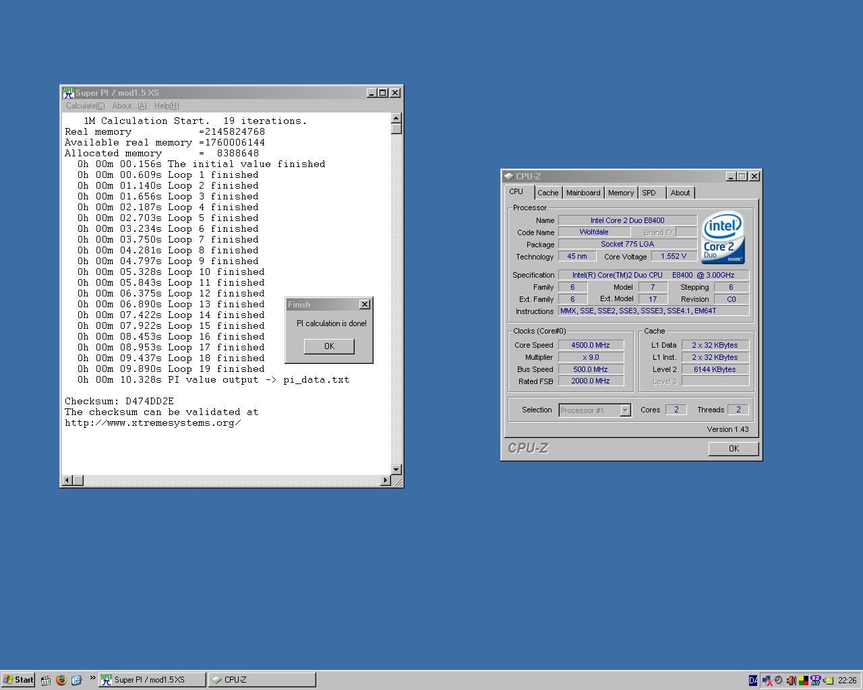Click the Super PI horizontal scrollbar thumb
The height and width of the screenshot is (690, 863).
pyautogui.click(x=78, y=480)
